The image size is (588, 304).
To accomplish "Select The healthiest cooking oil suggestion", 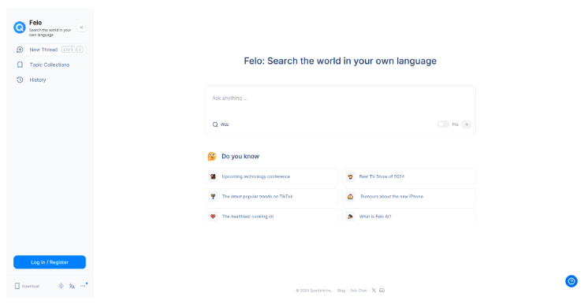I will (271, 217).
